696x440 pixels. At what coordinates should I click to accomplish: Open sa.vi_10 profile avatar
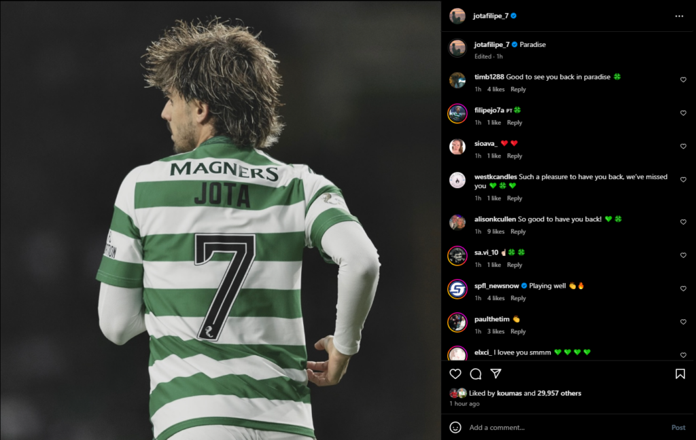[x=457, y=256]
